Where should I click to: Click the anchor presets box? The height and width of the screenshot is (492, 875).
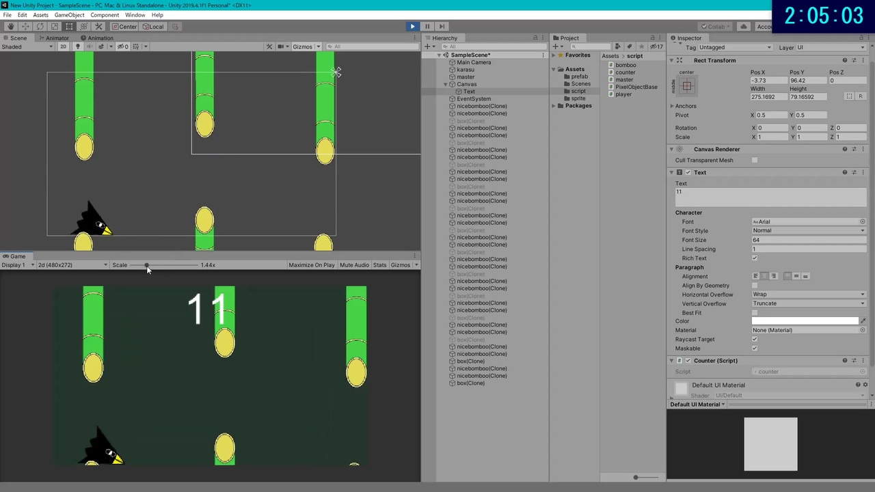pyautogui.click(x=687, y=86)
